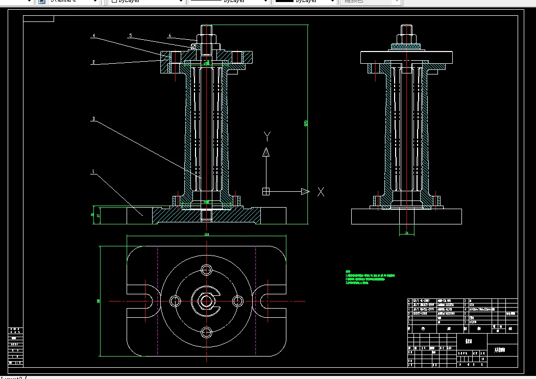This screenshot has width=536, height=379.
Task: Open the linetype ByLayer dropdown
Action: tap(229, 2)
